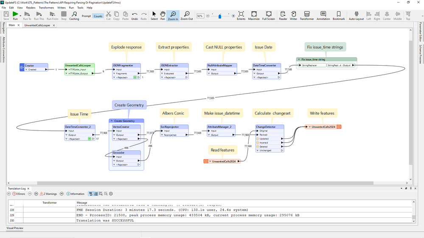Click the green Run workspace button
Viewport: 424px width, 238px height.
click(x=15, y=15)
